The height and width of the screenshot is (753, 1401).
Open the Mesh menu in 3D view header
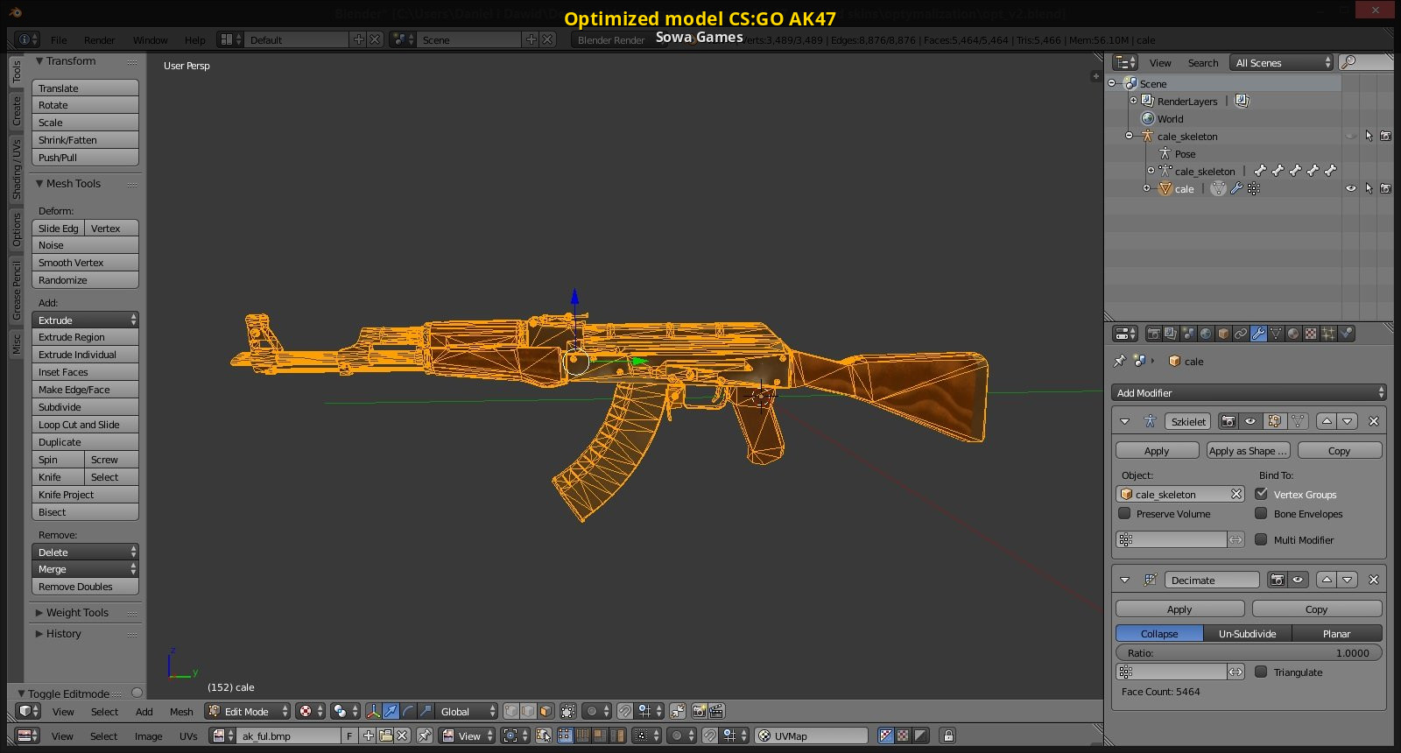181,712
